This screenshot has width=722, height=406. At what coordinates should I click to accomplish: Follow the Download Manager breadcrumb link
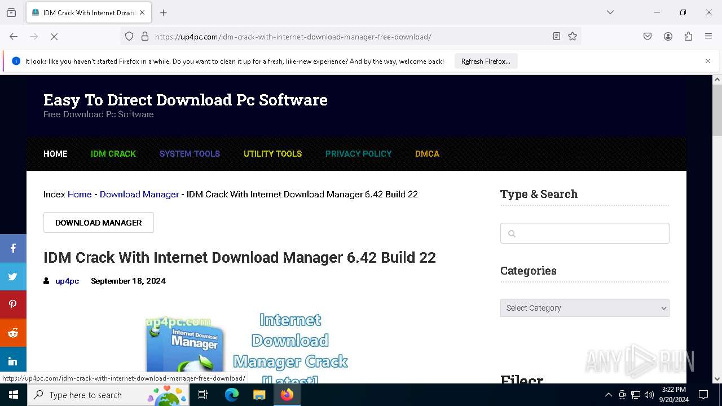click(139, 195)
